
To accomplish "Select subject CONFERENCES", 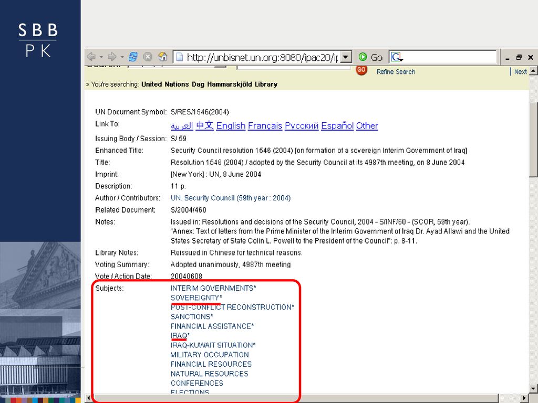I will 197,384.
